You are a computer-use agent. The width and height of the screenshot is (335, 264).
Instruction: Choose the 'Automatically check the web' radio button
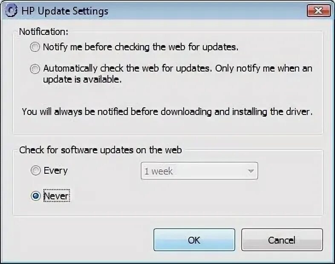(x=35, y=69)
